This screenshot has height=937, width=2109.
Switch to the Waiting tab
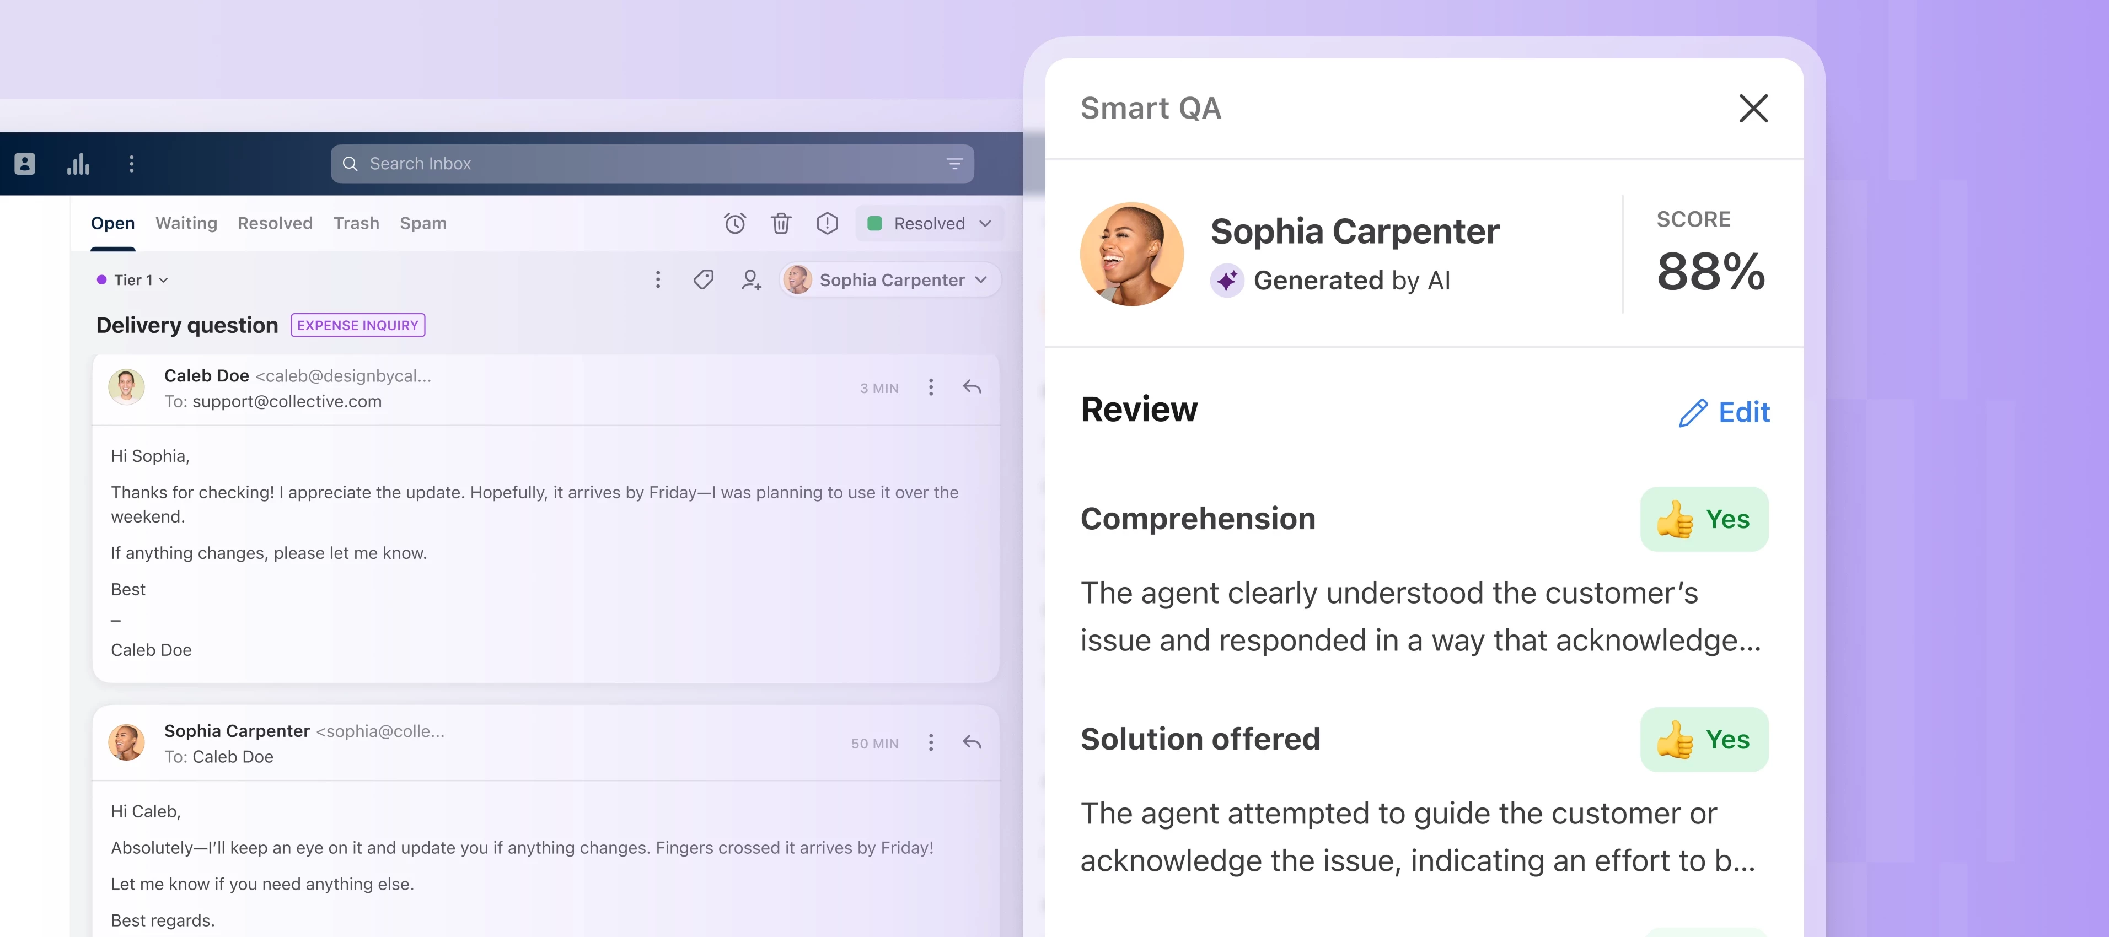pyautogui.click(x=186, y=223)
